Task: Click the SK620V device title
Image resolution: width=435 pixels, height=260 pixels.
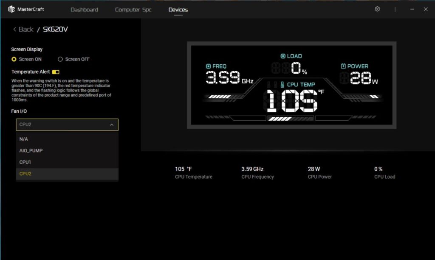Action: 55,29
